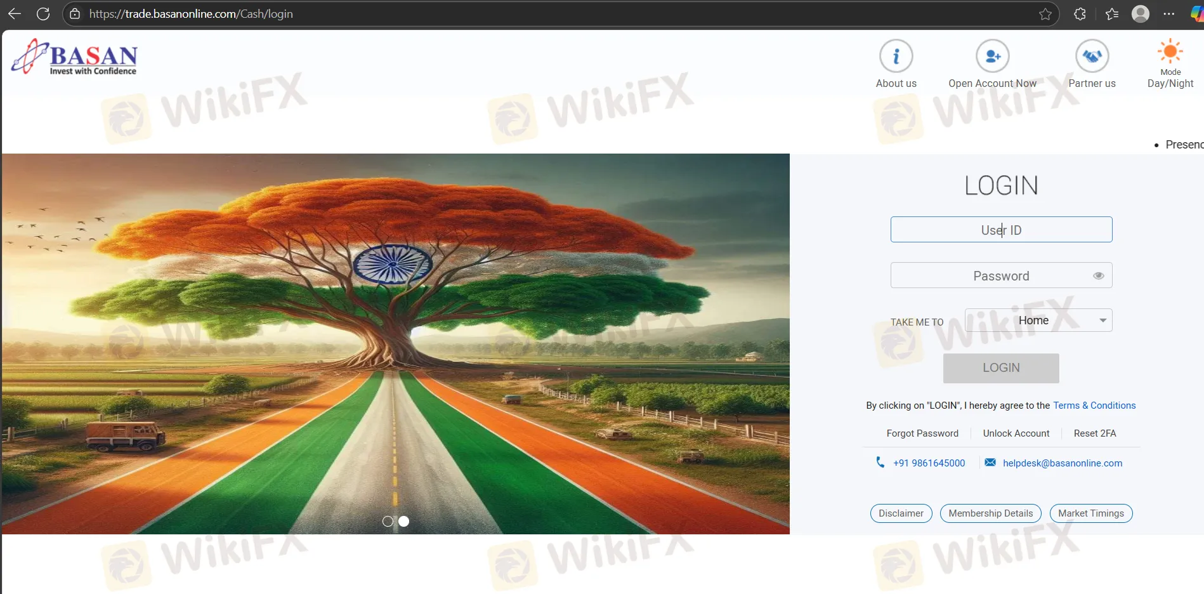This screenshot has height=594, width=1204.
Task: Select the first carousel slide dot
Action: coord(388,521)
